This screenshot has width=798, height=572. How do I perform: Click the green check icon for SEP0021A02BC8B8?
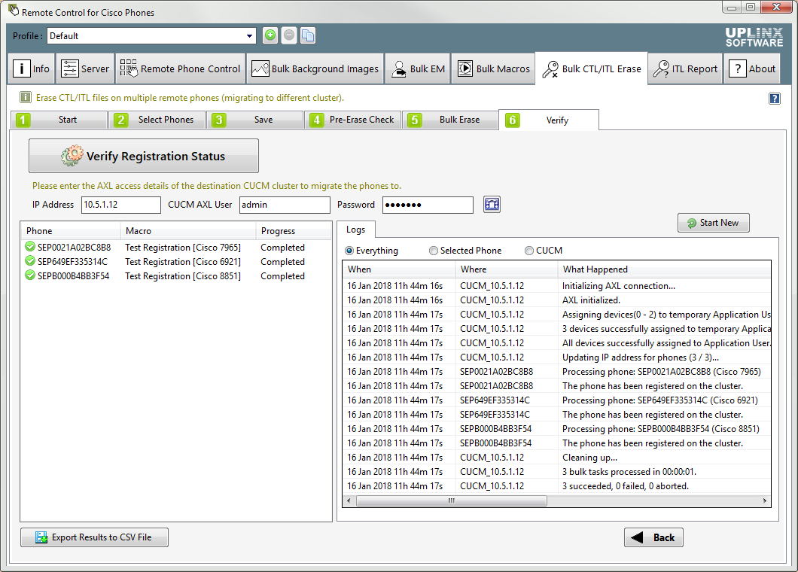(x=30, y=247)
